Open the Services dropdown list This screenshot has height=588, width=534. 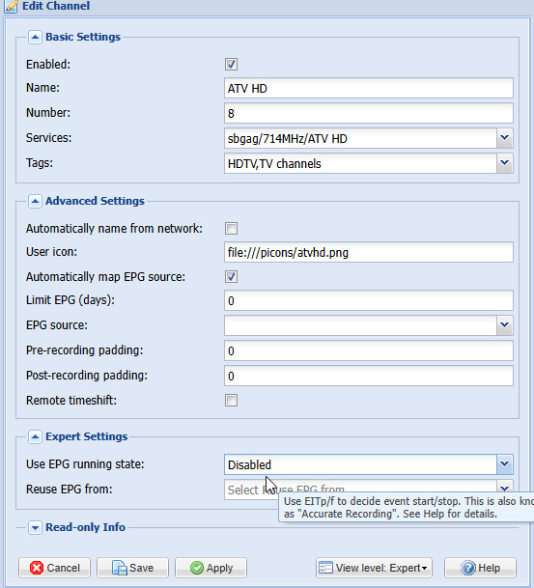tap(505, 138)
